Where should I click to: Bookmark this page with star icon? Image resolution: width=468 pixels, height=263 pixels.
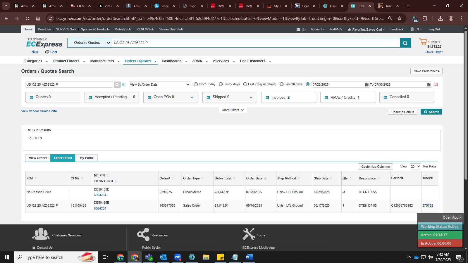click(400, 18)
